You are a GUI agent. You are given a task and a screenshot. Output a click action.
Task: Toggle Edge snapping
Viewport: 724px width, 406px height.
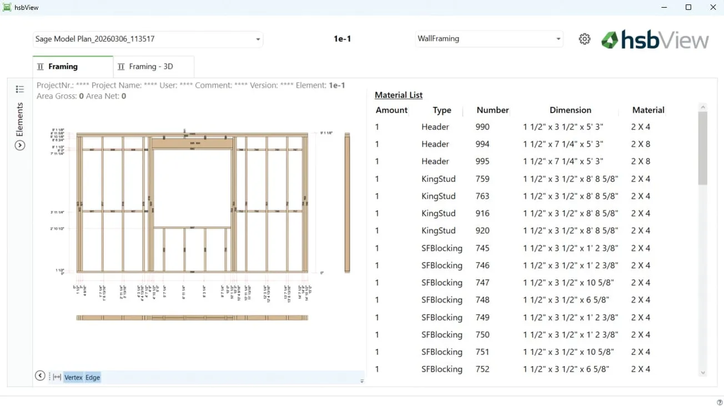pyautogui.click(x=93, y=377)
